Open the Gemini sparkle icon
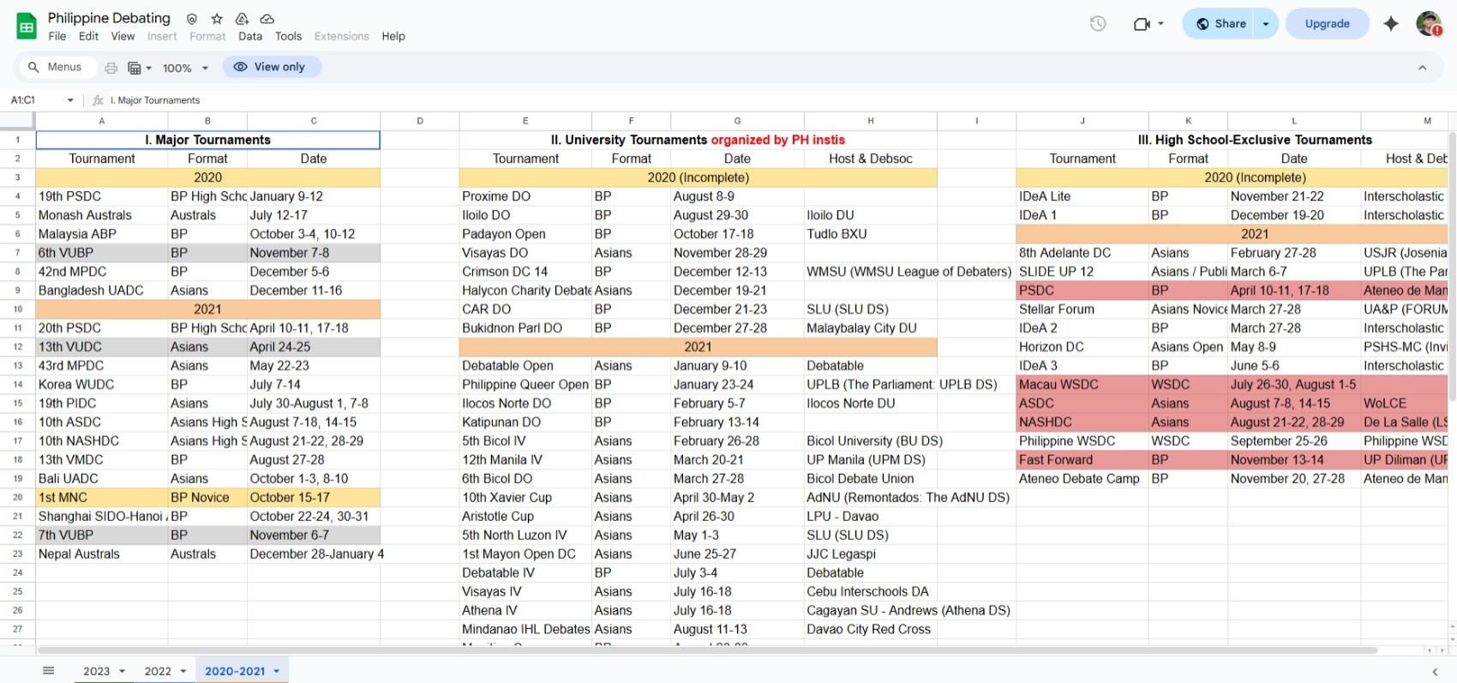The width and height of the screenshot is (1457, 683). (x=1391, y=24)
